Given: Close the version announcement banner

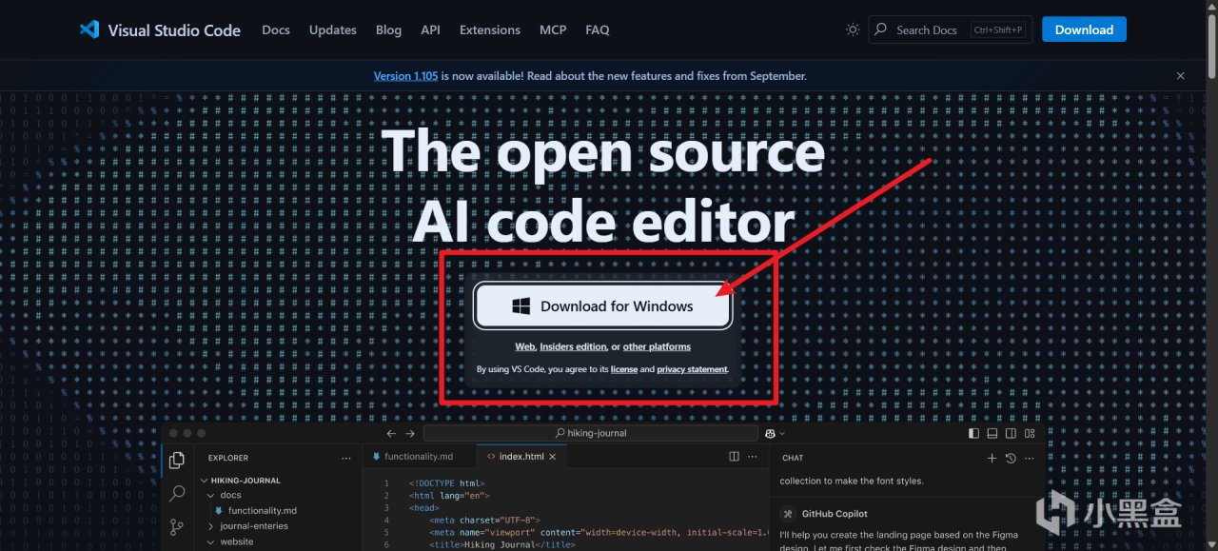Looking at the screenshot, I should tap(1180, 76).
